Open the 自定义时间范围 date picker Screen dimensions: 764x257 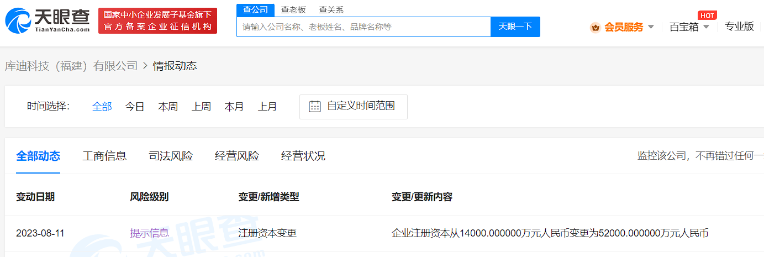[354, 107]
